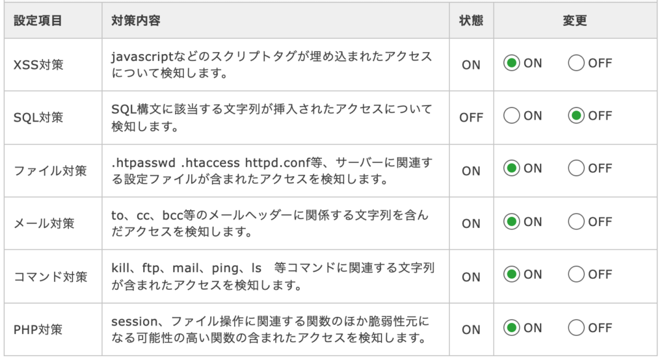This screenshot has height=358, width=666.
Task: Click the 設定項目 column header
Action: pyautogui.click(x=38, y=20)
